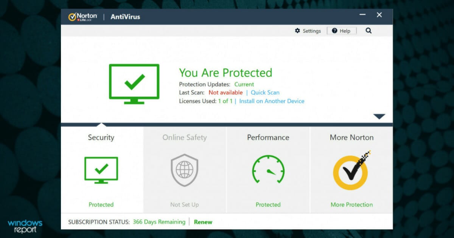Image resolution: width=454 pixels, height=238 pixels.
Task: Expand details with the down arrow
Action: click(x=379, y=116)
